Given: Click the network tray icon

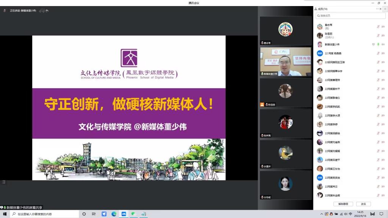Looking at the screenshot, I should [341, 214].
